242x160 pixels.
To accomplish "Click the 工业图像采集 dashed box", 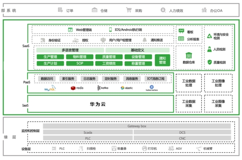I will [x=218, y=104].
